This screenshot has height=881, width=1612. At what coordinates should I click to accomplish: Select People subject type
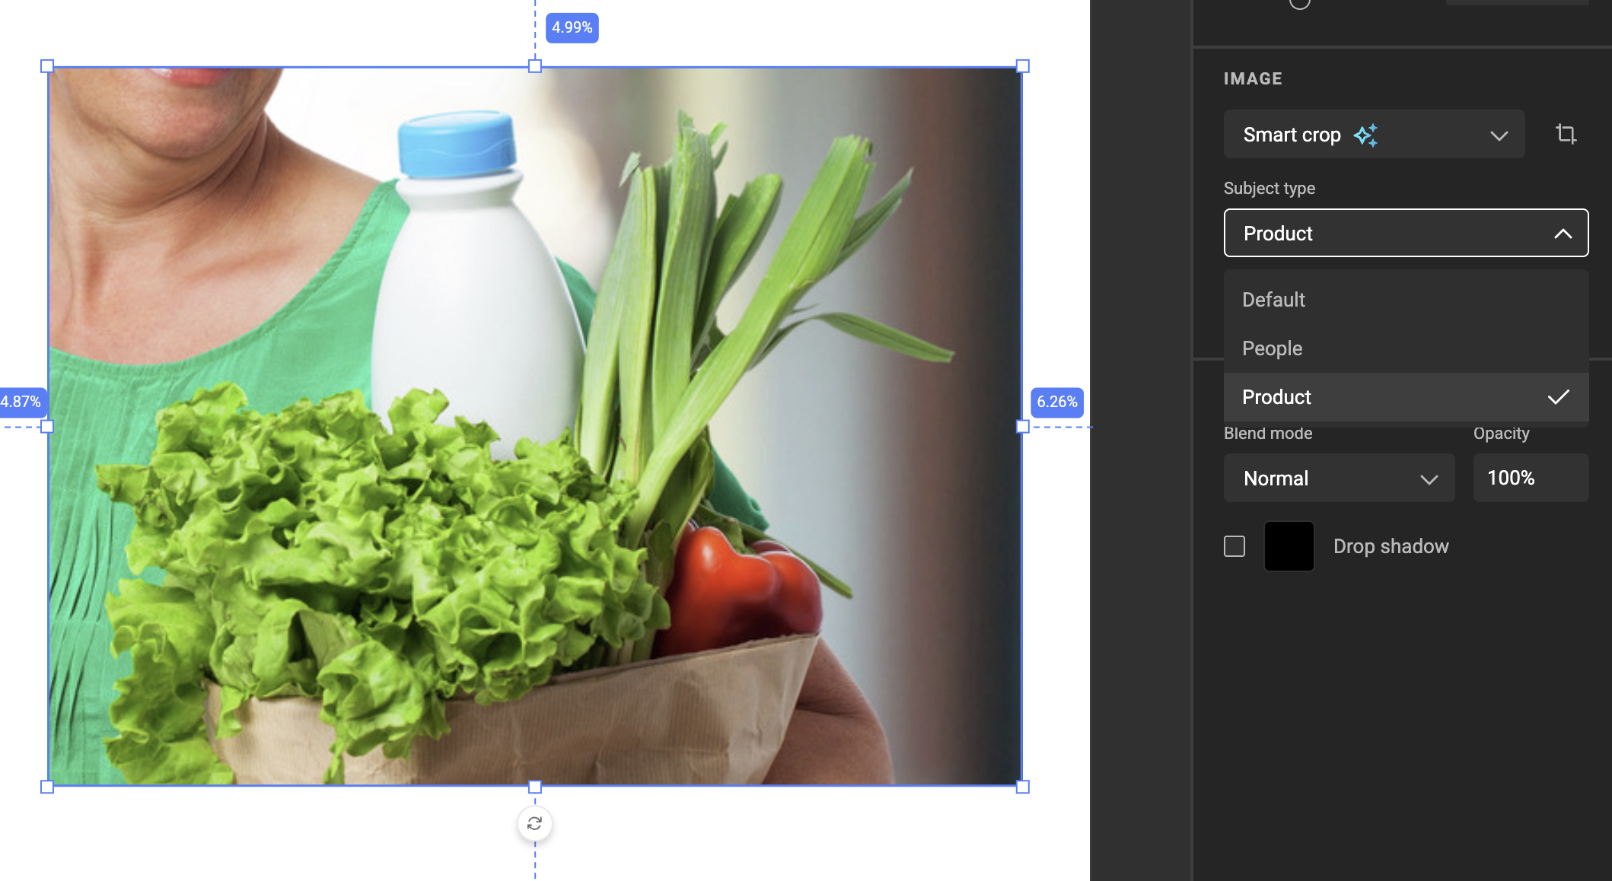click(x=1406, y=348)
